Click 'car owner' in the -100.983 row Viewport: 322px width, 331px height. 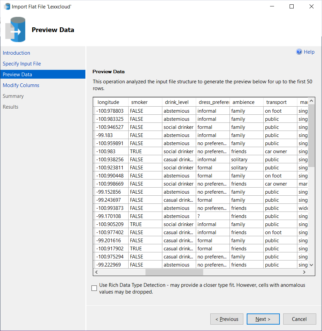click(280, 151)
